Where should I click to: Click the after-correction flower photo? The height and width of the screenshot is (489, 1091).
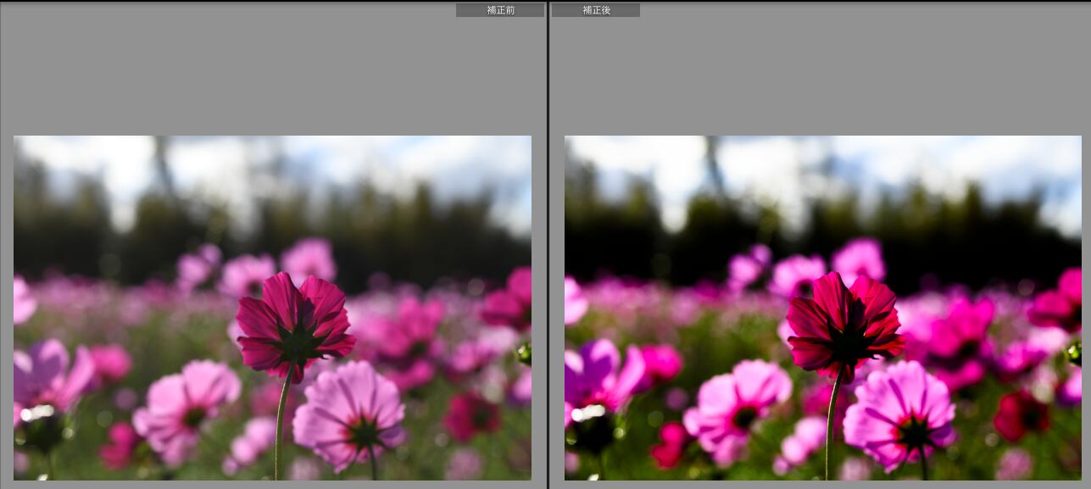823,308
